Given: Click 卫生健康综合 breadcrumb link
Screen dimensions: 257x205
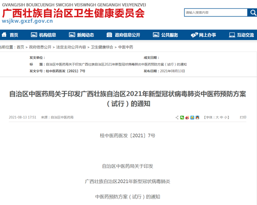Looking at the screenshot, I should [102, 47].
